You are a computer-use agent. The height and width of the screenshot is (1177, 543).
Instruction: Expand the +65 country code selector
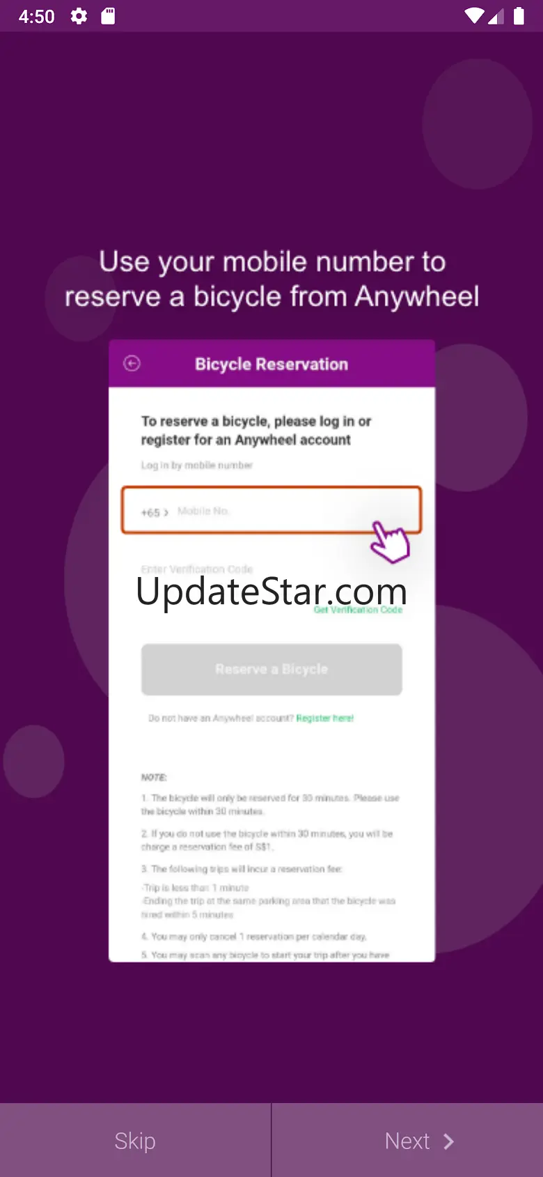click(x=155, y=512)
